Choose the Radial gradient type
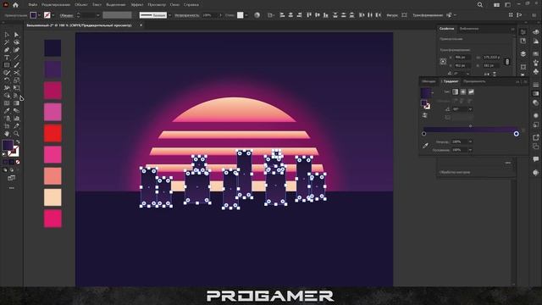The height and width of the screenshot is (305, 542). (463, 91)
